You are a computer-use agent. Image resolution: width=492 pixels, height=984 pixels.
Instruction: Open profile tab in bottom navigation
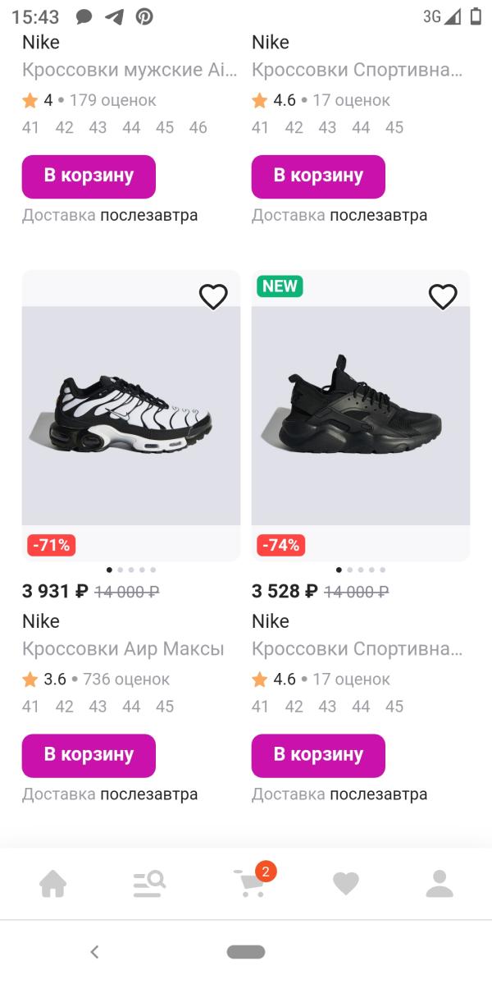pos(440,884)
